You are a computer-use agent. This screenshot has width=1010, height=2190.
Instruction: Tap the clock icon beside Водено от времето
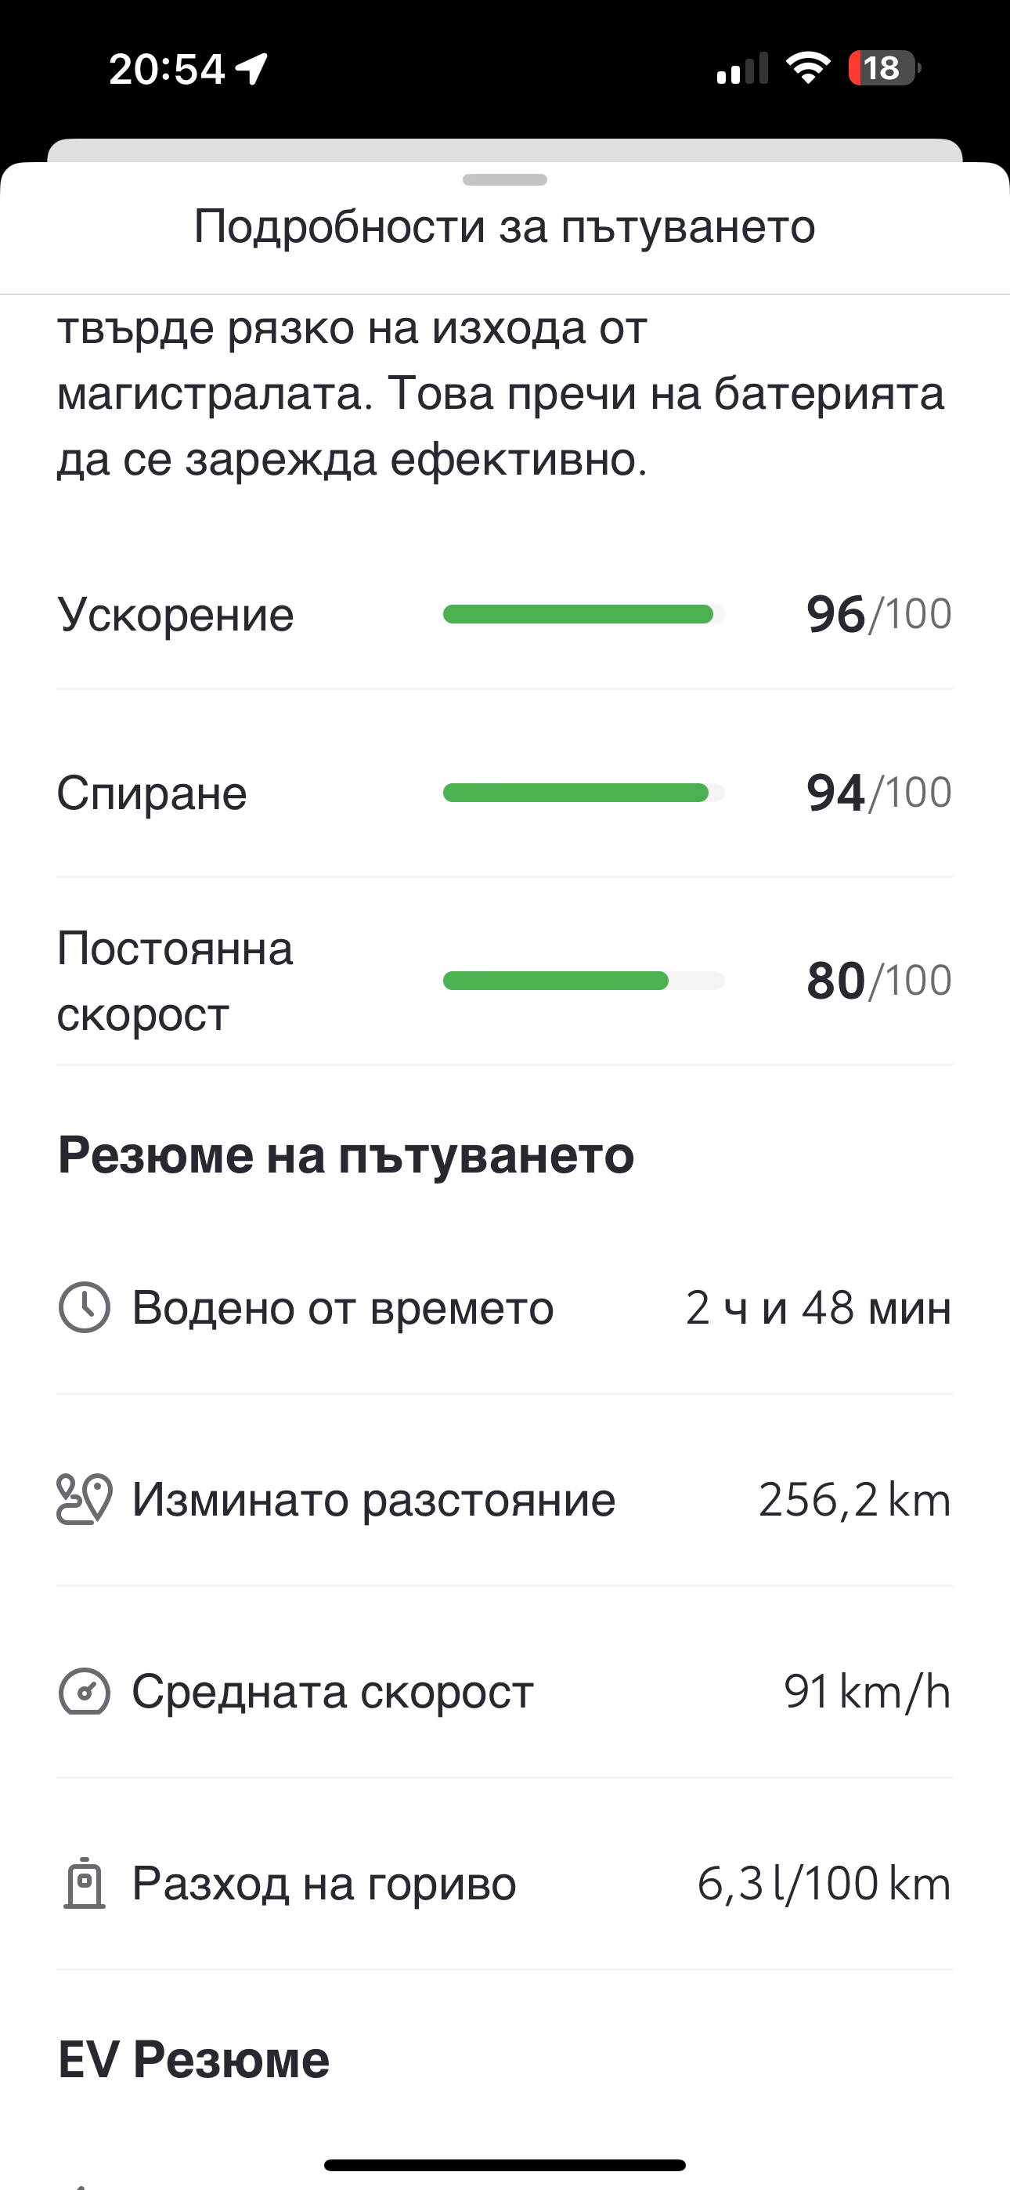(83, 1306)
